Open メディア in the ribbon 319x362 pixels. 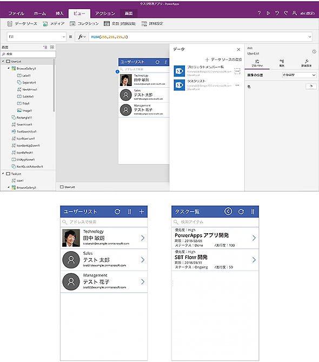54,24
